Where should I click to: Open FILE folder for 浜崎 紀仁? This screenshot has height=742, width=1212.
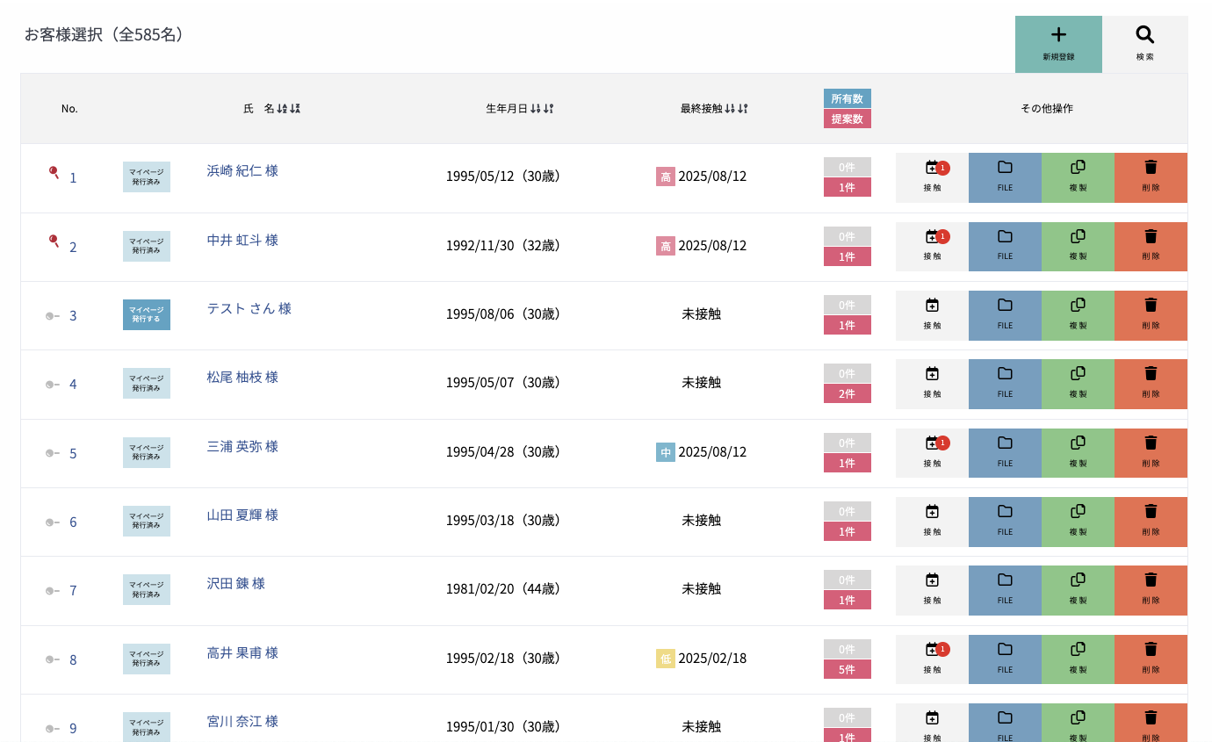(1005, 177)
